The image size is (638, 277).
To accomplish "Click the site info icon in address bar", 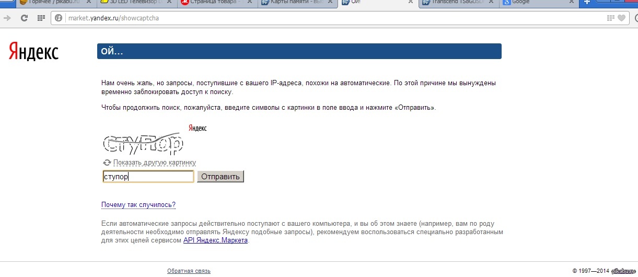I will coord(60,18).
